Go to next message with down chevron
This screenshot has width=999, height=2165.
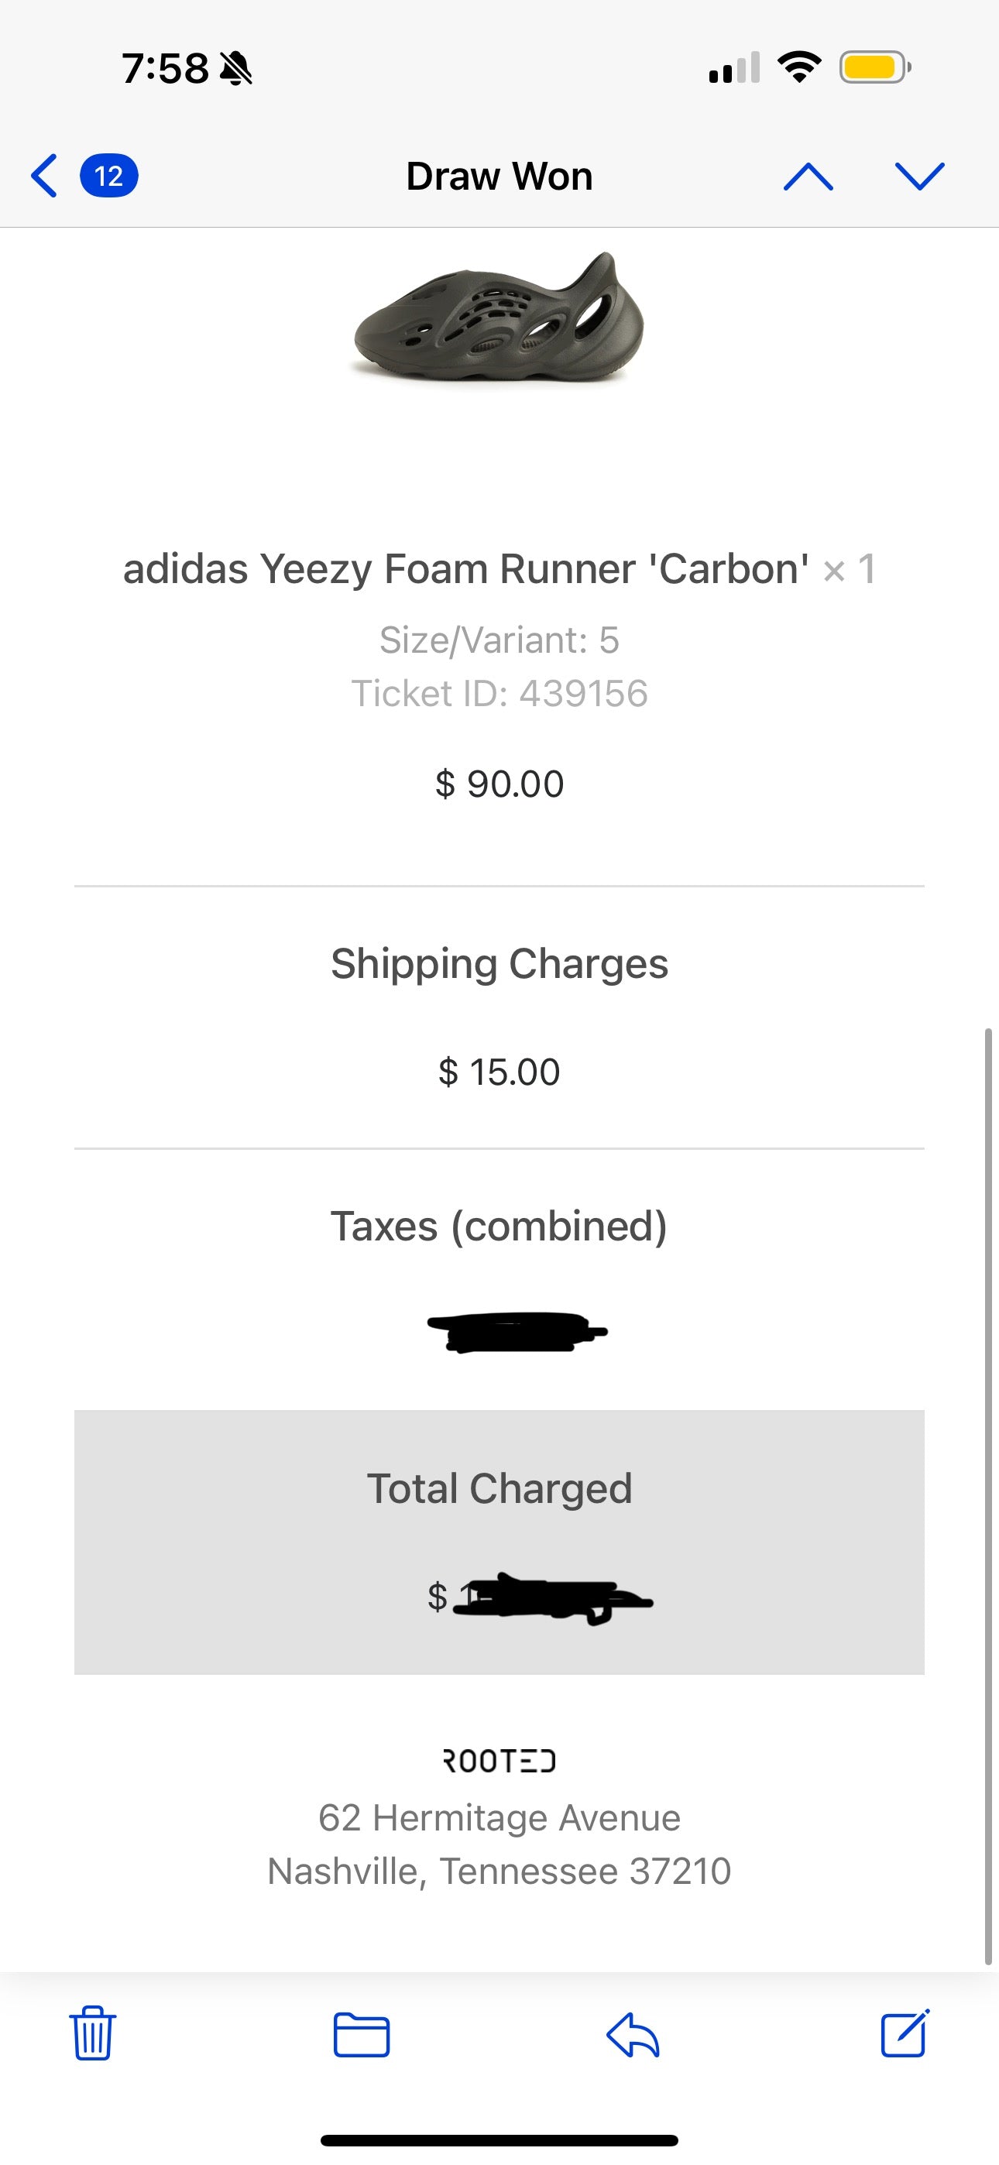click(x=920, y=177)
